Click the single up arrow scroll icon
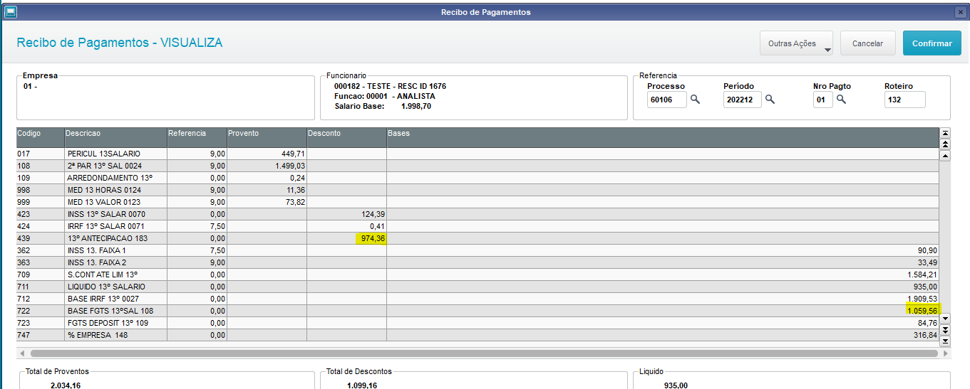 point(945,156)
